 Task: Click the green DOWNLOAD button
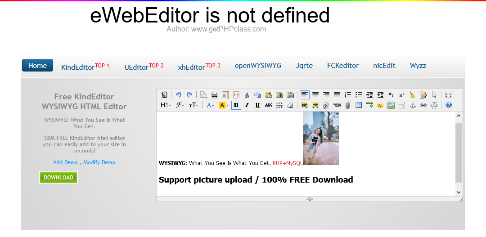pyautogui.click(x=58, y=178)
